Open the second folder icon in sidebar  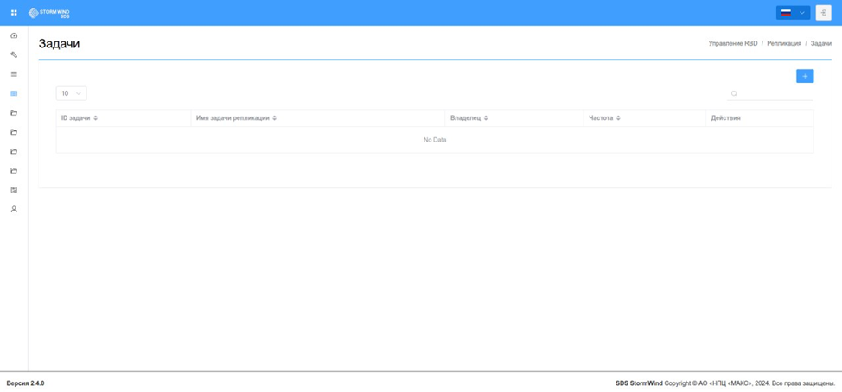(14, 132)
